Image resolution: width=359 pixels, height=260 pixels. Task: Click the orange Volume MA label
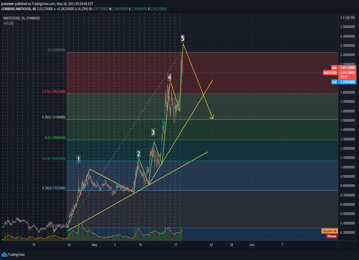(x=330, y=231)
